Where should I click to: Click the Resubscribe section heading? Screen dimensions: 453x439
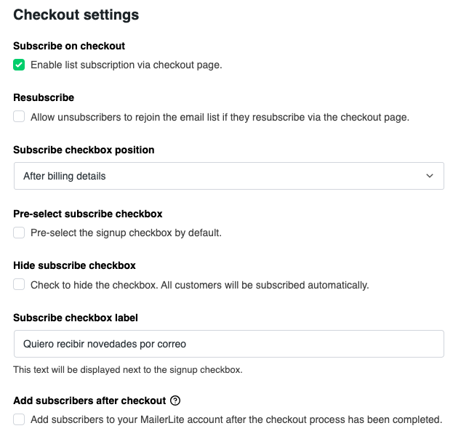(x=44, y=97)
